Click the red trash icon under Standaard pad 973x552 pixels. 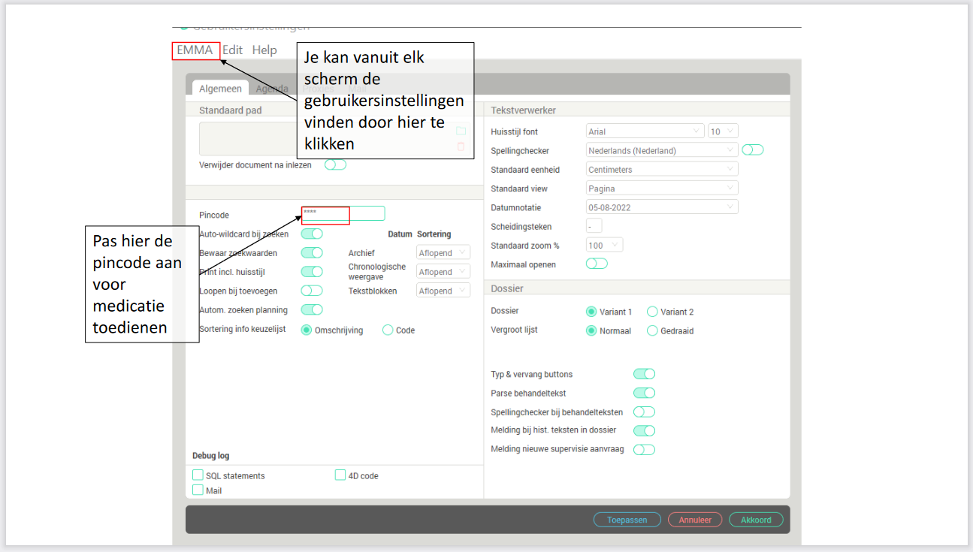[x=461, y=146]
